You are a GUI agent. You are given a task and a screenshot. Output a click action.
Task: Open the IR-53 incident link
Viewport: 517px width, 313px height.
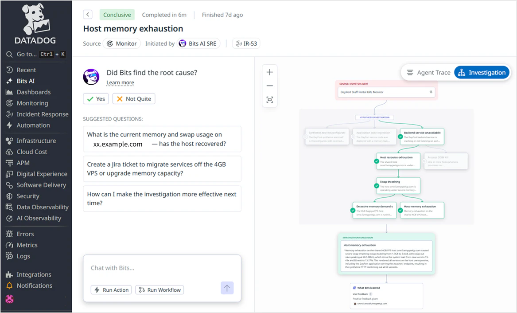[246, 43]
